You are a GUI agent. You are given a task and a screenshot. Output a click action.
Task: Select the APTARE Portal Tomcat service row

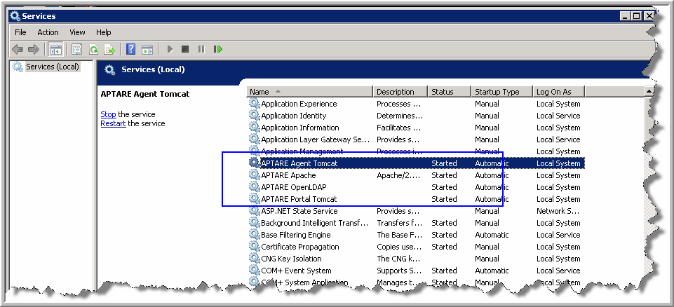[x=299, y=199]
